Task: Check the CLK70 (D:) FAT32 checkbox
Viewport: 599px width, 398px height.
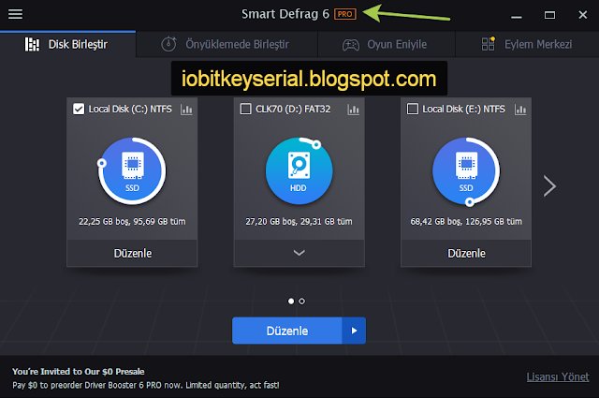Action: click(x=245, y=109)
